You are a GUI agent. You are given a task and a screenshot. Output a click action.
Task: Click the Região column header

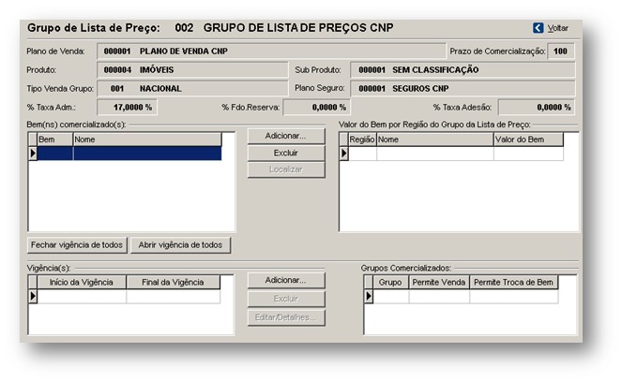point(362,140)
